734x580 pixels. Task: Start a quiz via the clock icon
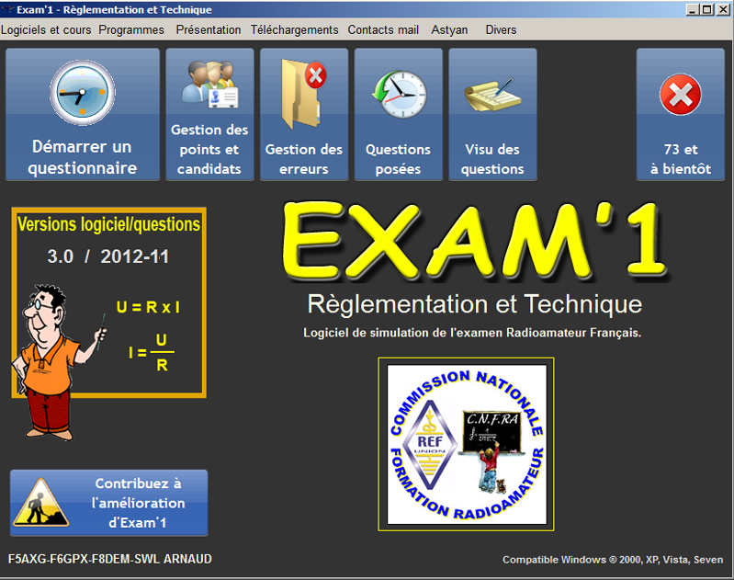[83, 93]
